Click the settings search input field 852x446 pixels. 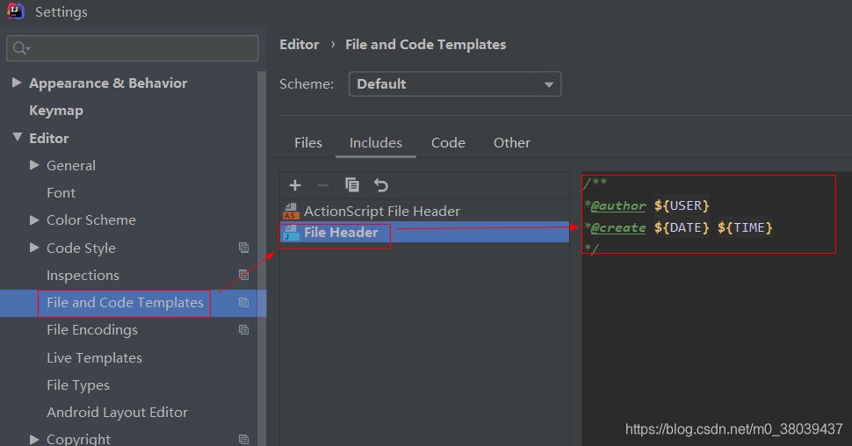pyautogui.click(x=132, y=48)
